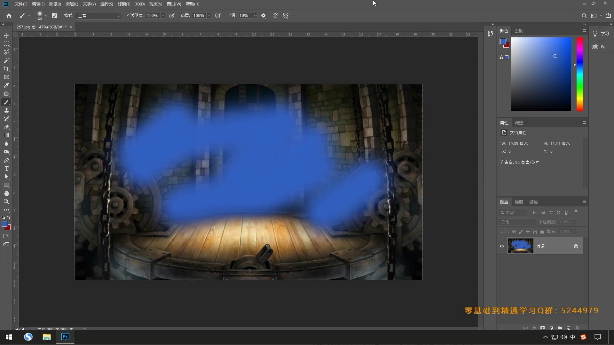
Task: Toggle pressure for size
Action: pyautogui.click(x=275, y=16)
